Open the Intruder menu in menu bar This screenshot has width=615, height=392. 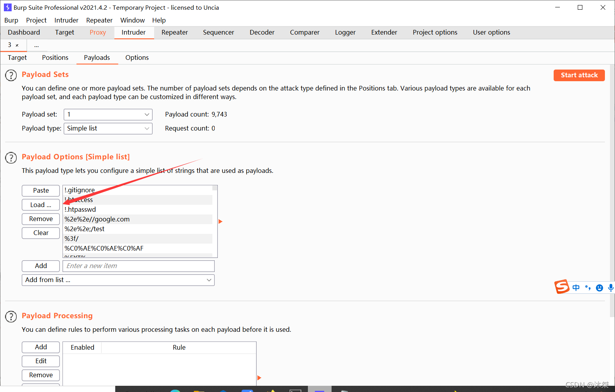pyautogui.click(x=66, y=20)
